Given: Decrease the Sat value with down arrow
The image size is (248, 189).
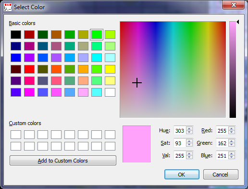Looking at the screenshot, I should (x=189, y=145).
